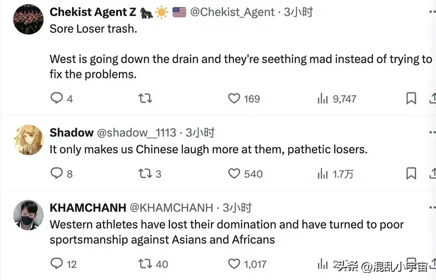Visit @shadow__1113 handle link
Viewport: 436px width, 280px height.
(137, 133)
